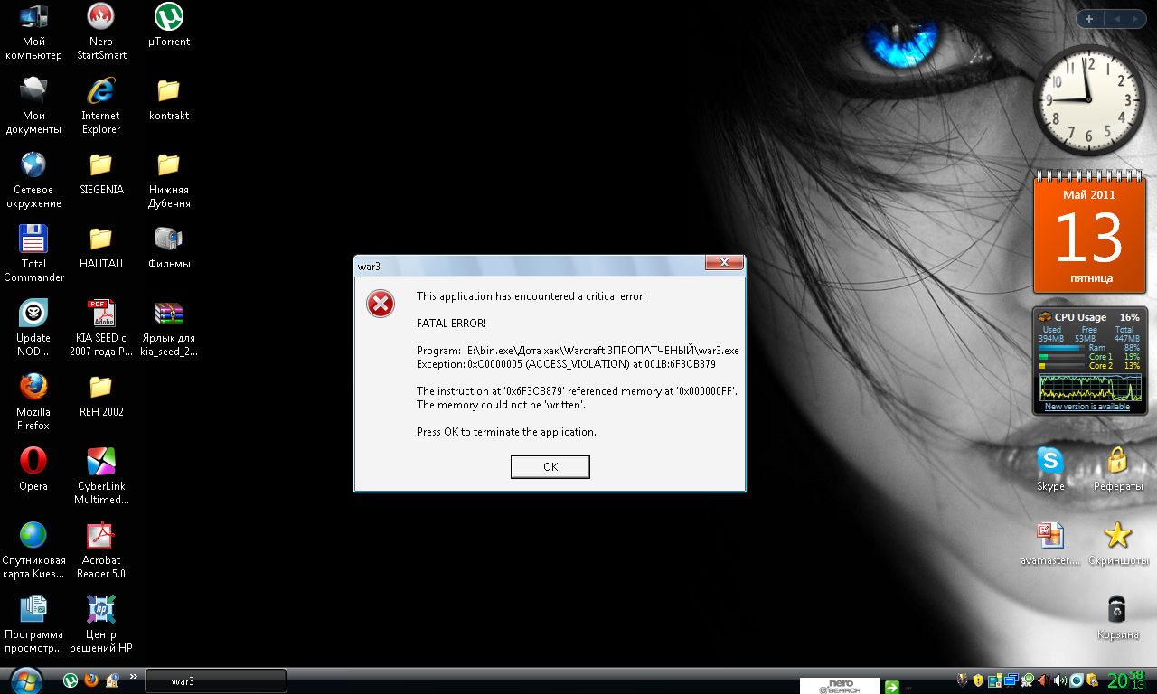
Task: Click the CPU Usage gadget title
Action: [x=1080, y=317]
